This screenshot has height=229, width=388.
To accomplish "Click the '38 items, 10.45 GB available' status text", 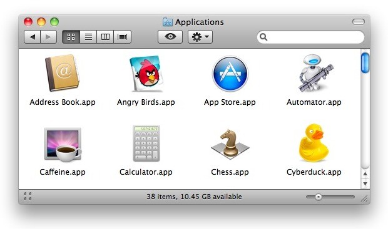I will [194, 197].
